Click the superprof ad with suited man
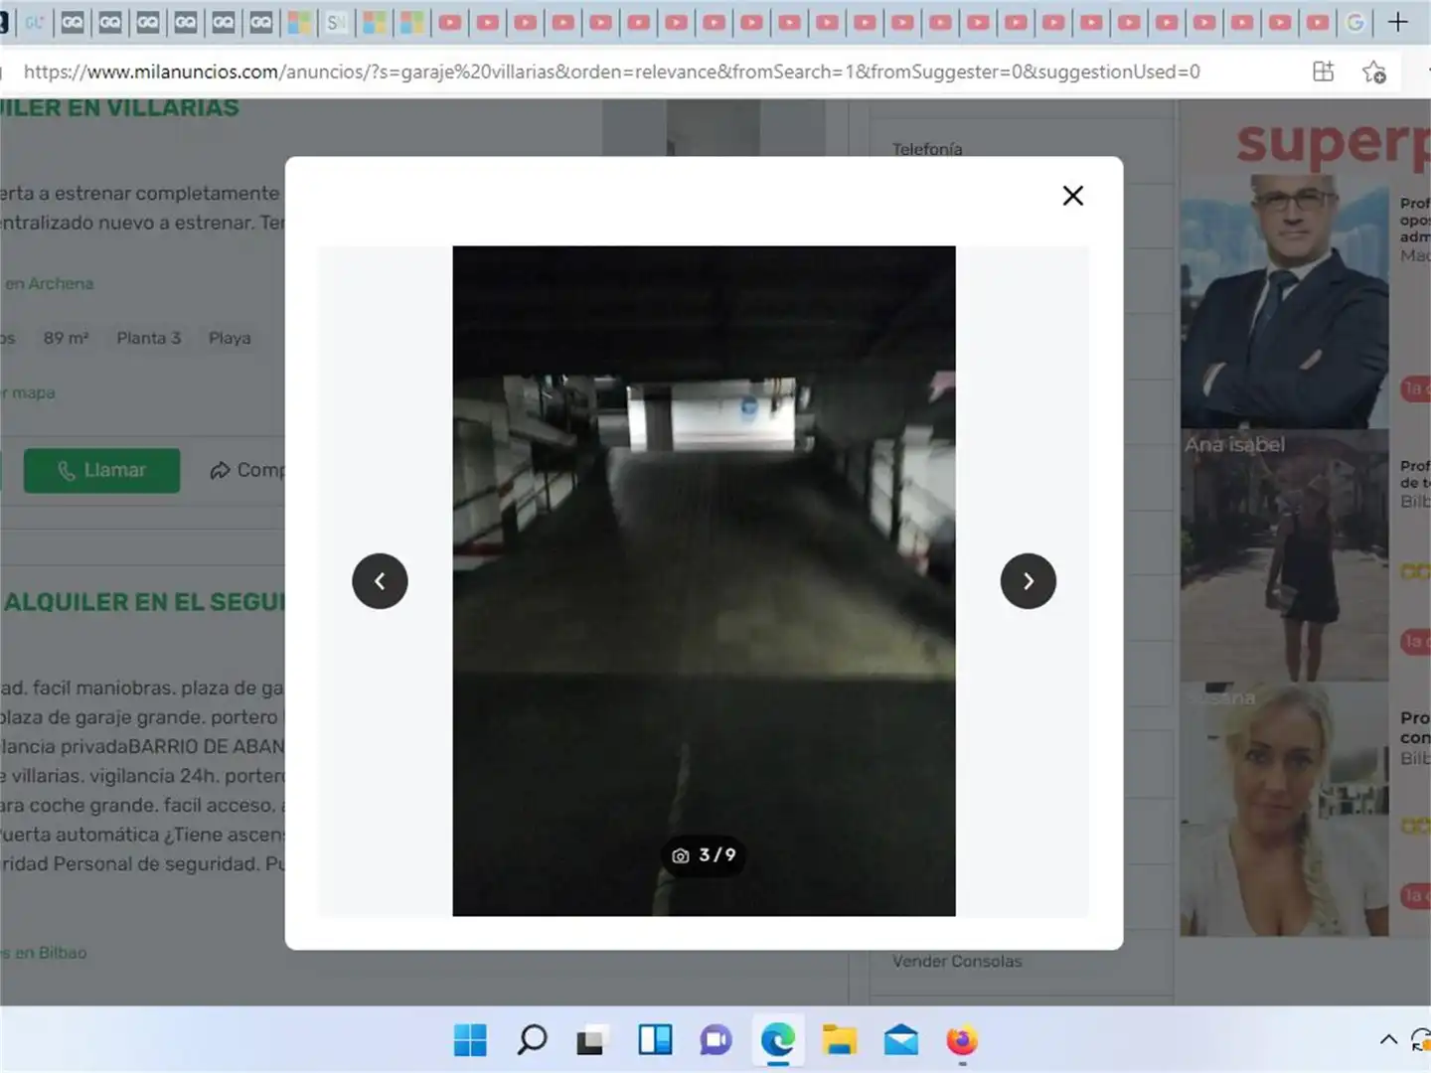 tap(1285, 302)
